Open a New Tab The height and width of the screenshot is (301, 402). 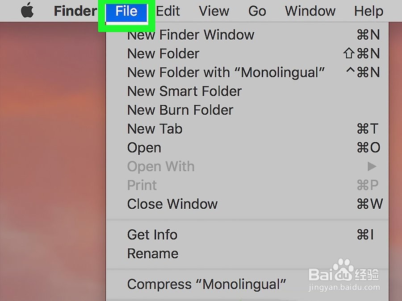point(155,129)
